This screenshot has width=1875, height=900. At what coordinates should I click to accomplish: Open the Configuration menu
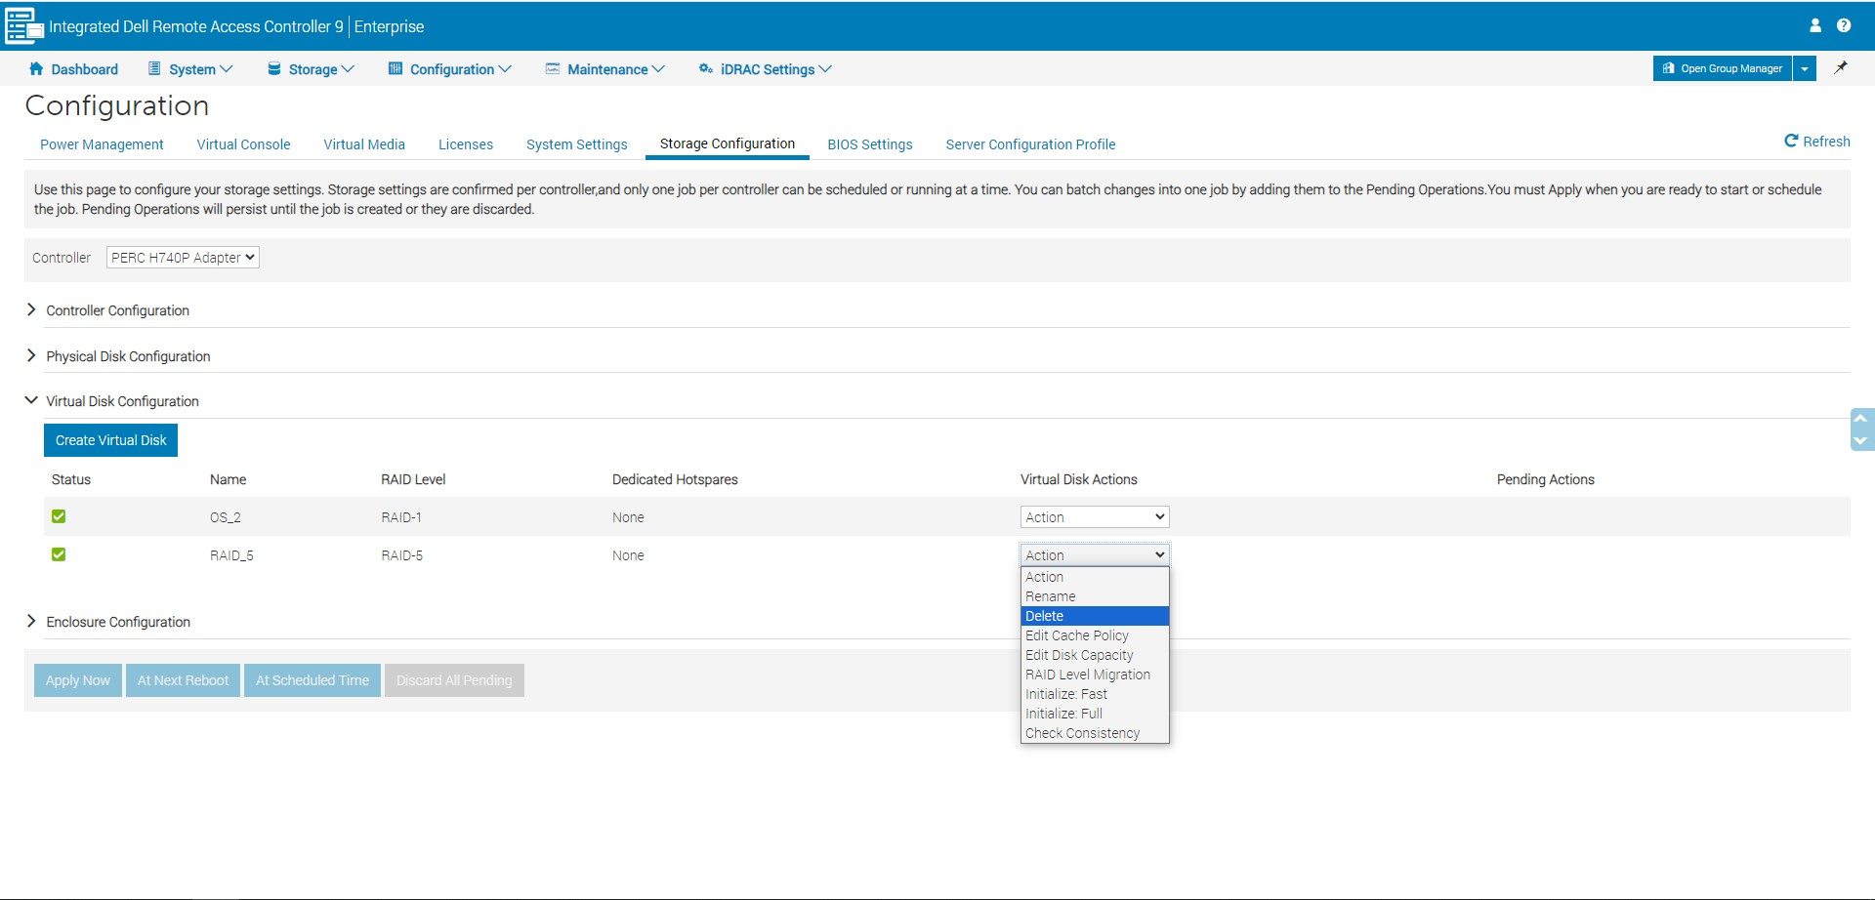450,69
